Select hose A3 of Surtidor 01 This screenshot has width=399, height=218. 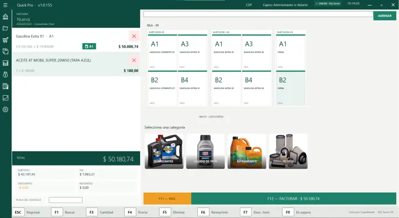[x=192, y=53]
